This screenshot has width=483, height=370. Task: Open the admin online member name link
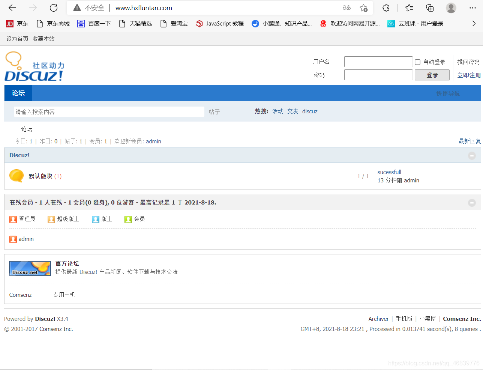pyautogui.click(x=26, y=239)
